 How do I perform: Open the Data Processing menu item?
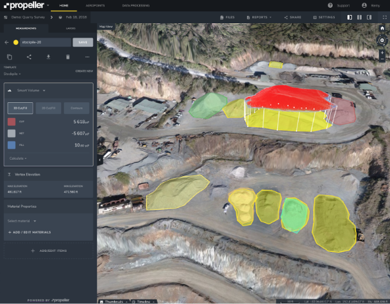tap(136, 5)
